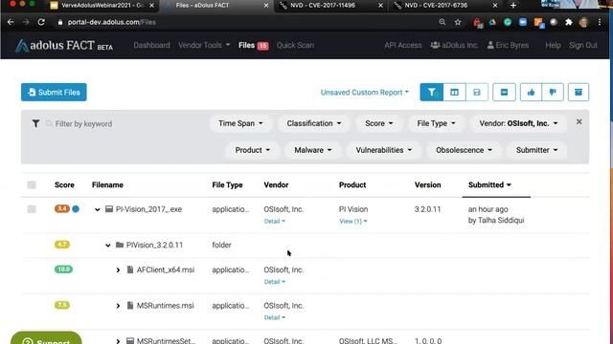Open the Time Span filter dropdown

coord(240,123)
